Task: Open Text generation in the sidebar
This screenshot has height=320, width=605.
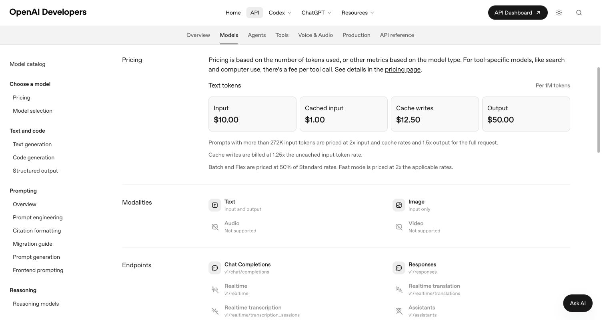Action: [32, 144]
